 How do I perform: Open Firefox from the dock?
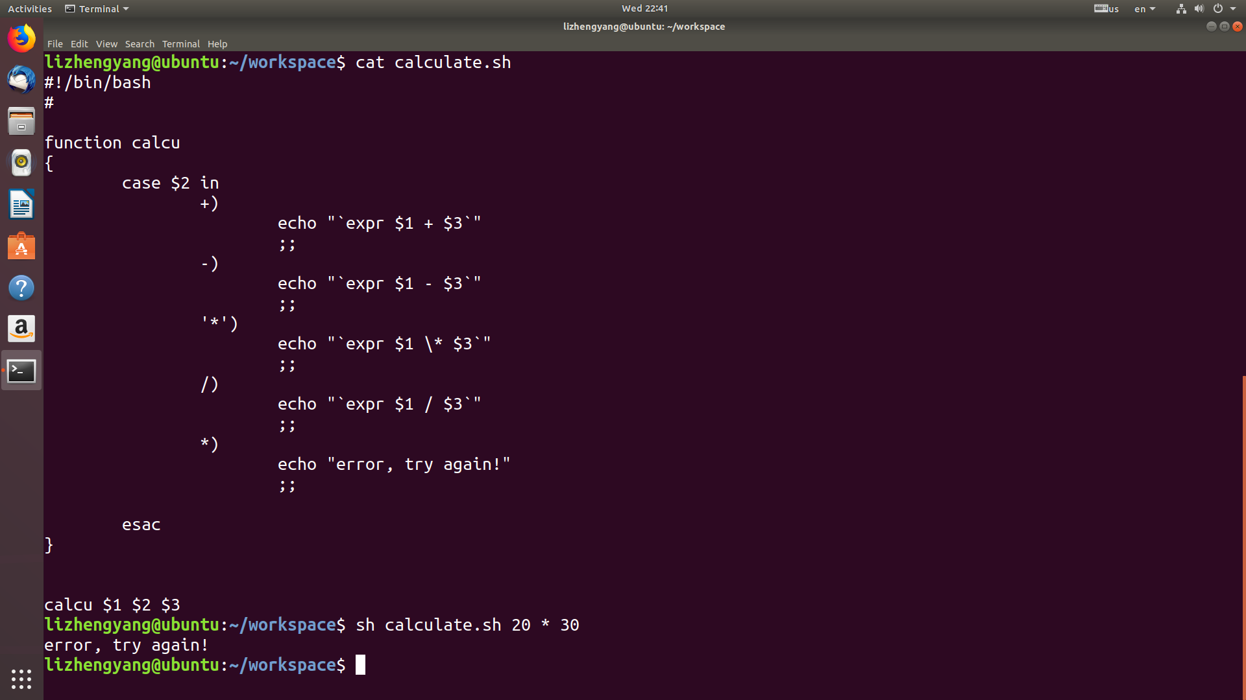tap(21, 38)
